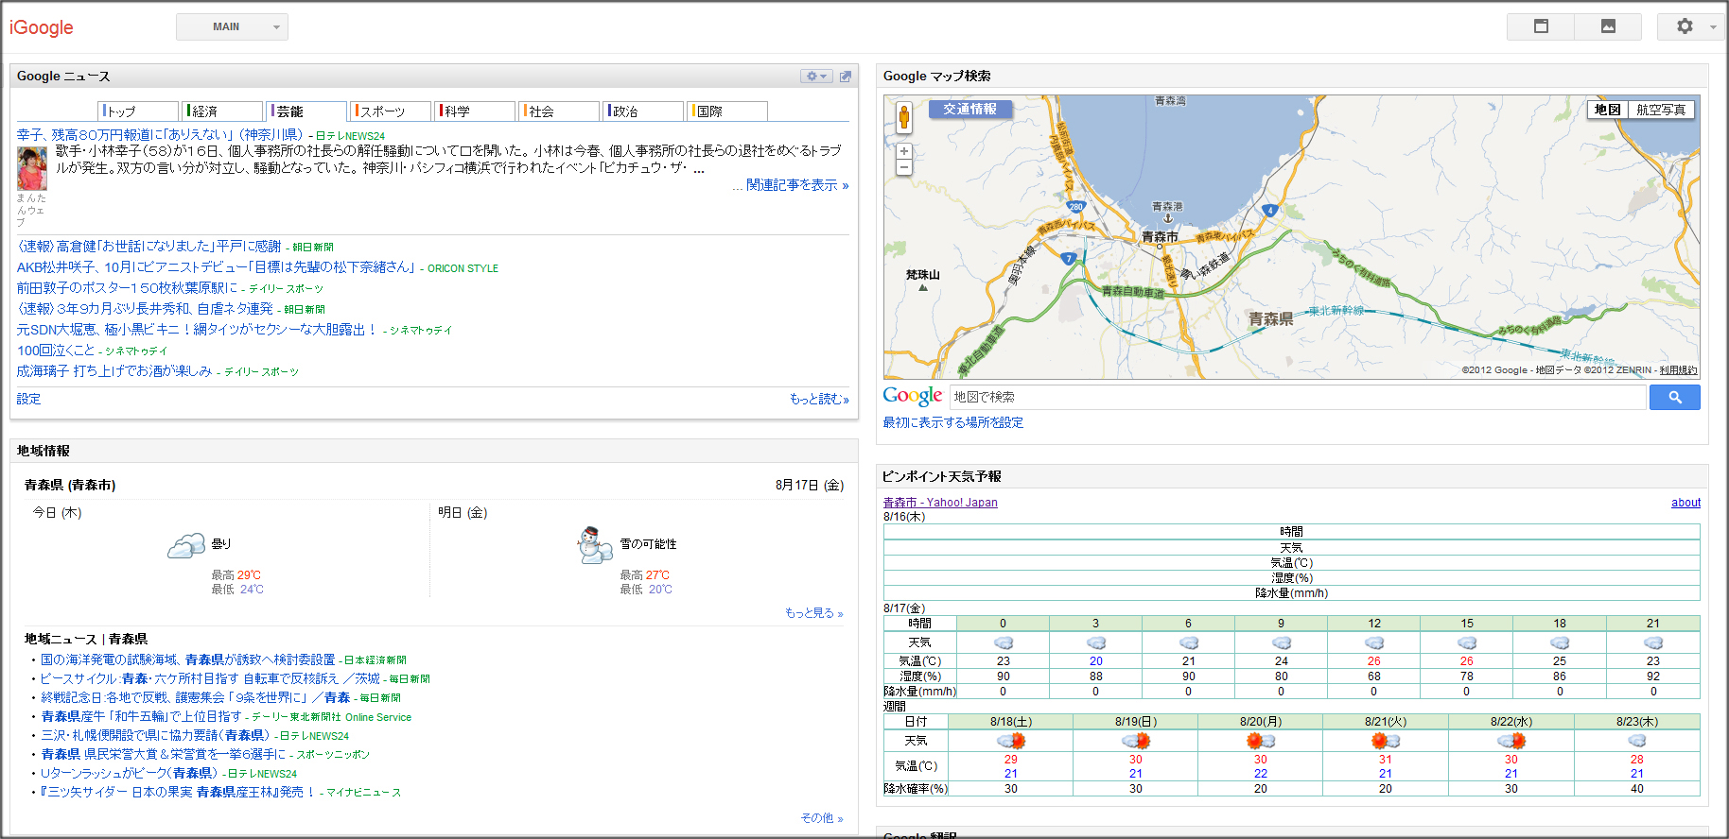Open the 高倉健 速報 news article
The image size is (1729, 839).
[x=148, y=247]
